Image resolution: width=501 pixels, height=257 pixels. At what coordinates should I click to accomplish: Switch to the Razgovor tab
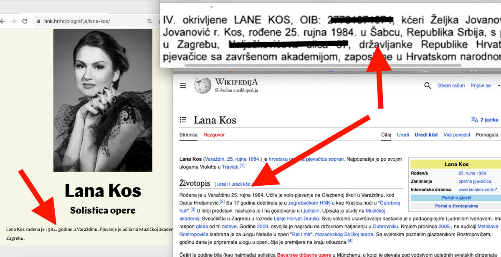pyautogui.click(x=214, y=135)
